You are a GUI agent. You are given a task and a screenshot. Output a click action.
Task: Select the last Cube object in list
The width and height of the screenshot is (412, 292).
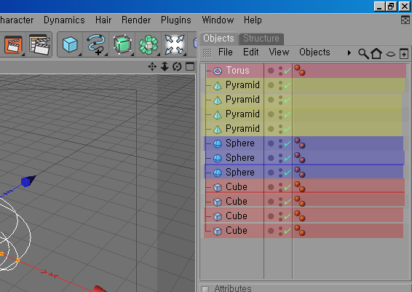click(x=237, y=231)
